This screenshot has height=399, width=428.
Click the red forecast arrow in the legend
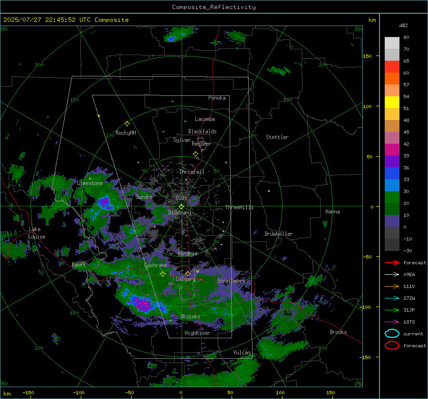[x=392, y=262]
